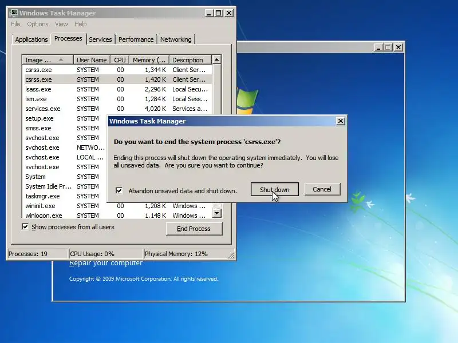Select the winlogon.exe process
The width and height of the screenshot is (458, 343).
pyautogui.click(x=117, y=215)
